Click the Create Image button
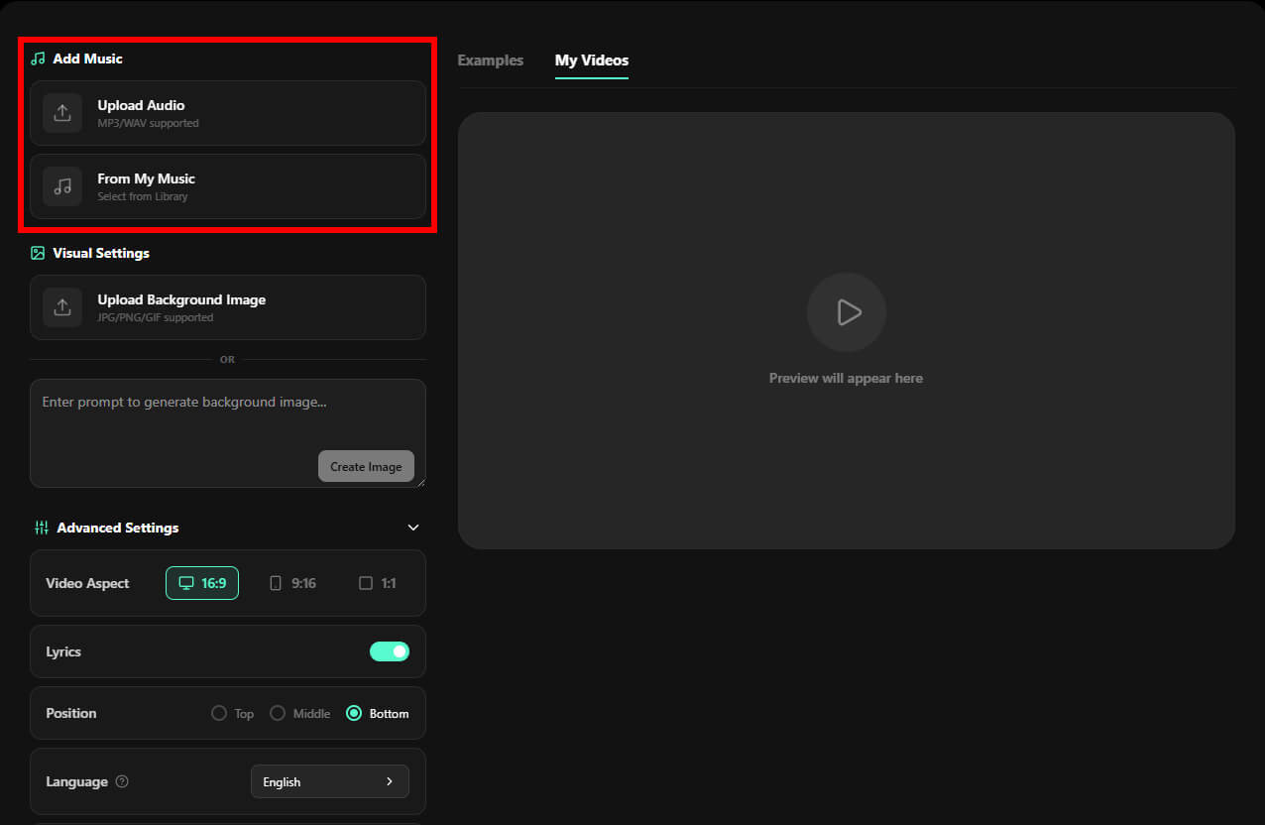Image resolution: width=1265 pixels, height=825 pixels. tap(366, 466)
